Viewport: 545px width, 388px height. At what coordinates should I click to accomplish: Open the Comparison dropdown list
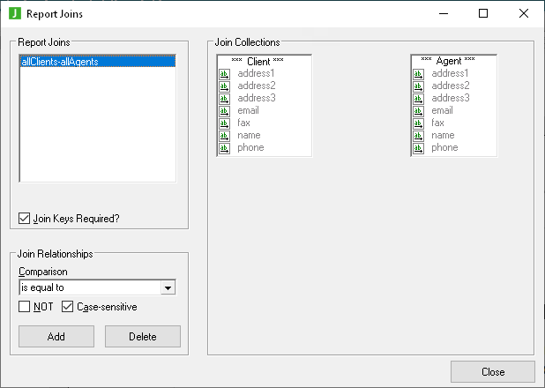[168, 287]
